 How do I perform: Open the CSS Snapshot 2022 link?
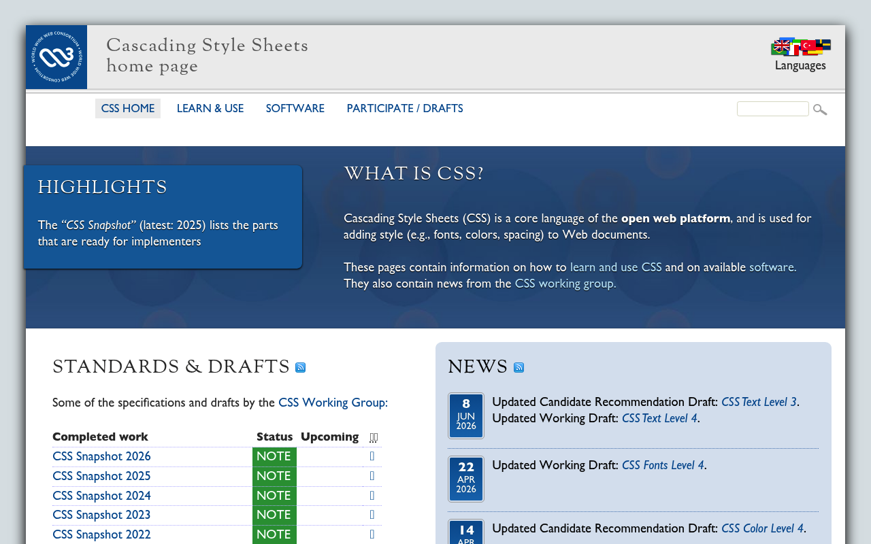click(x=101, y=534)
